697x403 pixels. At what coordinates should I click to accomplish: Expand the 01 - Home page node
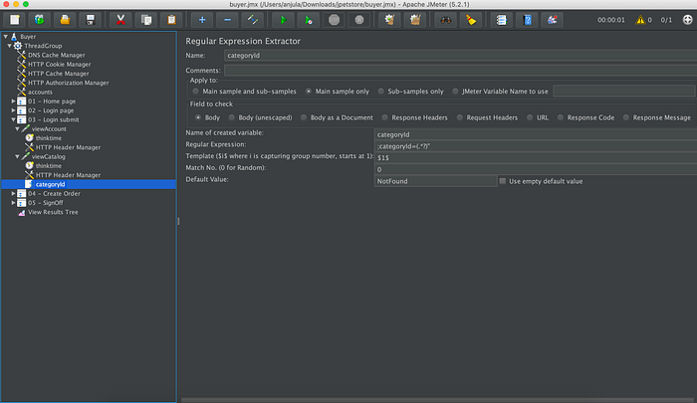tap(13, 101)
